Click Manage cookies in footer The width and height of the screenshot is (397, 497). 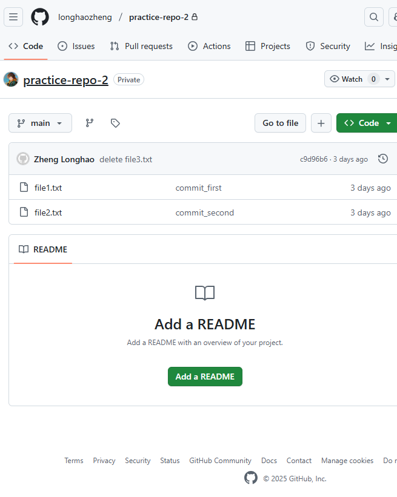click(347, 461)
